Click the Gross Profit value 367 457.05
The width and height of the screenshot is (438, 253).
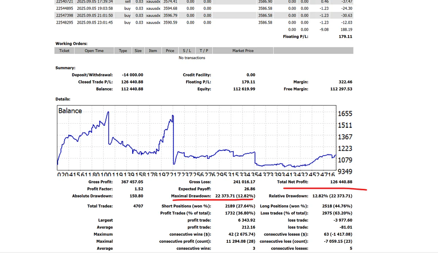132,182
